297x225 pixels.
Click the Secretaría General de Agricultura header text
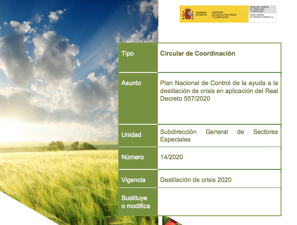[262, 9]
